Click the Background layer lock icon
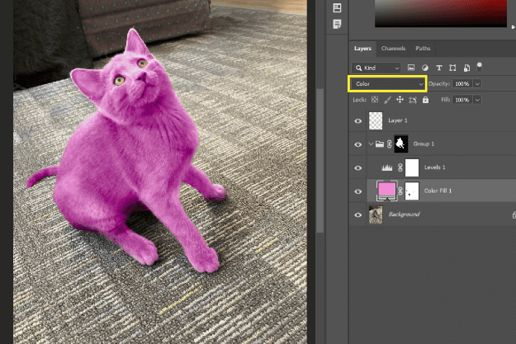Viewport: 516px width, 344px height. pyautogui.click(x=514, y=214)
